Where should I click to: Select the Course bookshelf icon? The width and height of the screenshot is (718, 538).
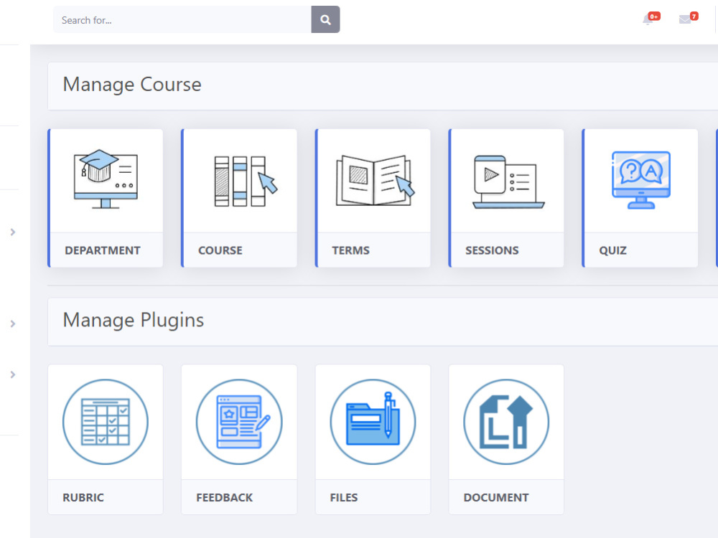click(x=239, y=179)
